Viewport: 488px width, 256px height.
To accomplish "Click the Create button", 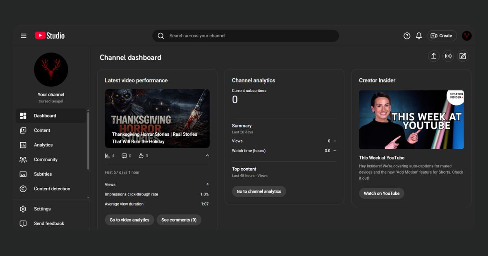I will 442,36.
